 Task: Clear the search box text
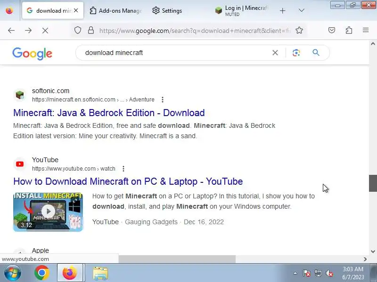[275, 53]
